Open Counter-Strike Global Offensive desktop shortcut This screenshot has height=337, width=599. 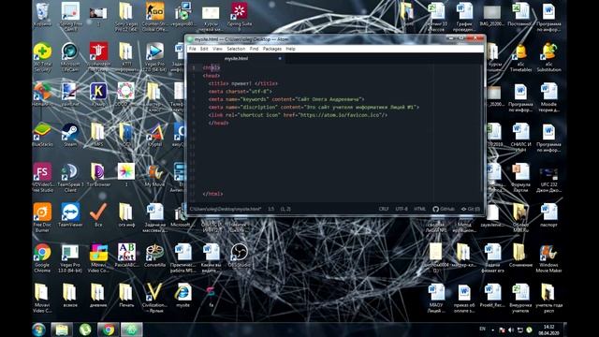click(x=154, y=17)
